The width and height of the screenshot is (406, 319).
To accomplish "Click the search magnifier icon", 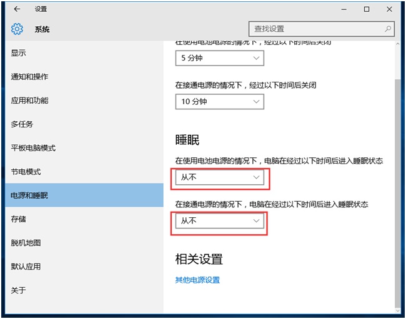I will click(x=388, y=29).
